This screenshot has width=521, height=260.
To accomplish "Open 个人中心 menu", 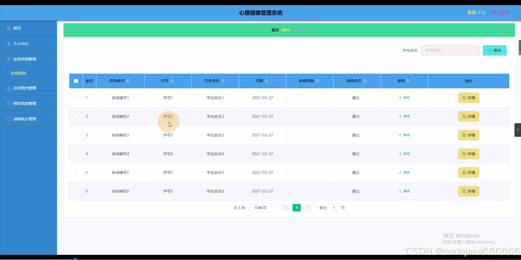I will click(x=28, y=44).
